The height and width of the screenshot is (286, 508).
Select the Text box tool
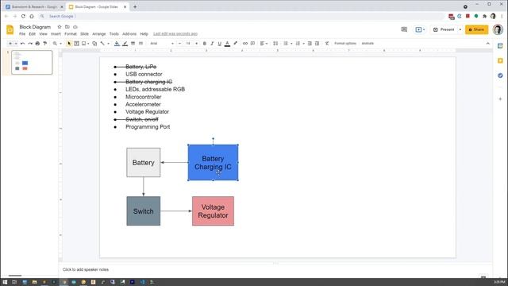(76, 44)
